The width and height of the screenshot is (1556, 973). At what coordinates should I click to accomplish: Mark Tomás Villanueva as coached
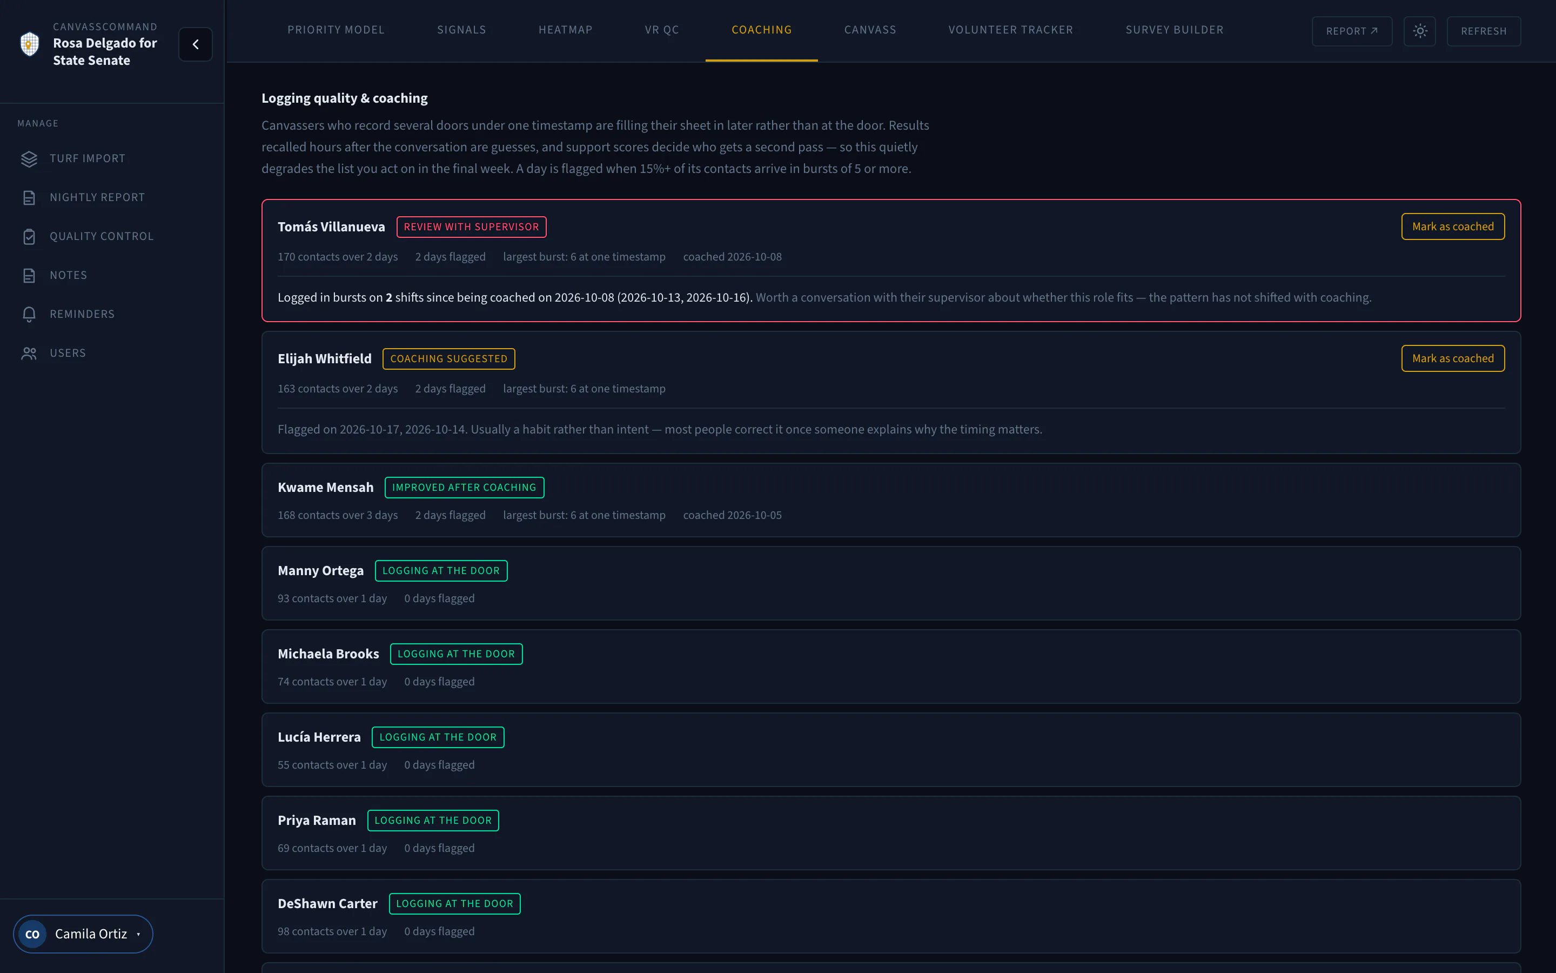pos(1452,226)
